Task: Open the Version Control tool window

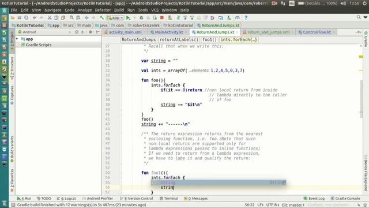Action: point(137,199)
